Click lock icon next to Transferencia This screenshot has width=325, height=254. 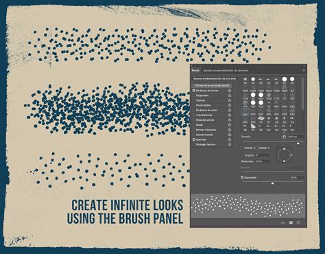[x=230, y=115]
